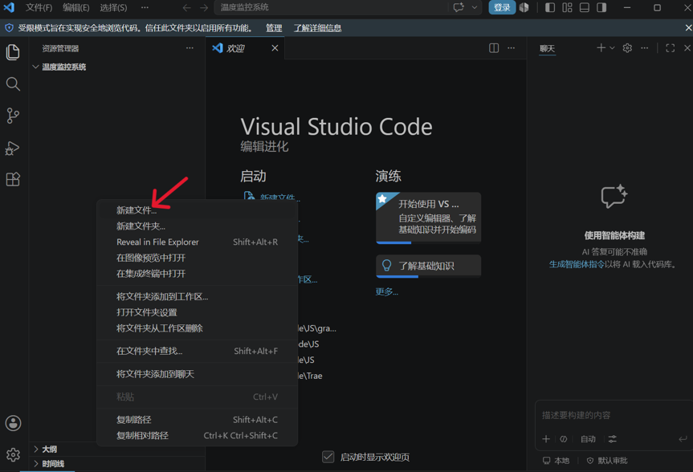The image size is (693, 472).
Task: Focus the 描述要构建的内容 chat input
Action: (x=614, y=416)
